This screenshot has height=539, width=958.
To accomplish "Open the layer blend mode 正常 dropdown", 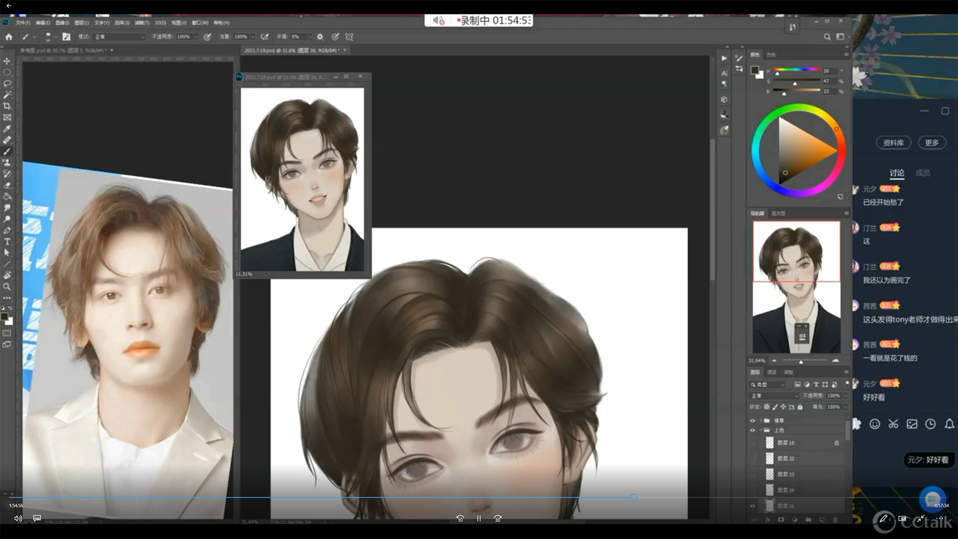I will 774,396.
